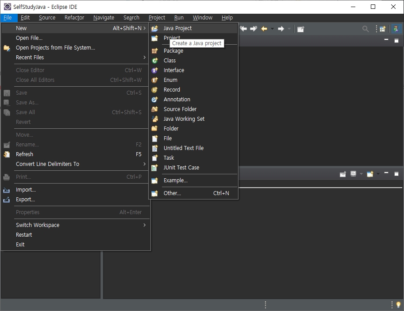Maximize the editor area panel
The image size is (404, 311).
(x=396, y=40)
